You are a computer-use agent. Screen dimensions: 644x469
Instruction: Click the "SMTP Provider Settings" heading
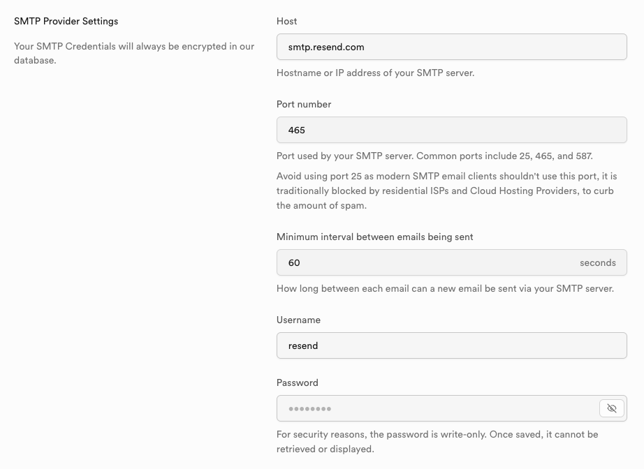click(66, 22)
